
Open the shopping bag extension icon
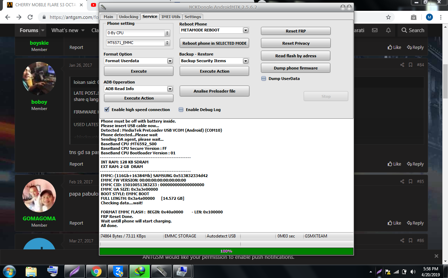tap(414, 17)
